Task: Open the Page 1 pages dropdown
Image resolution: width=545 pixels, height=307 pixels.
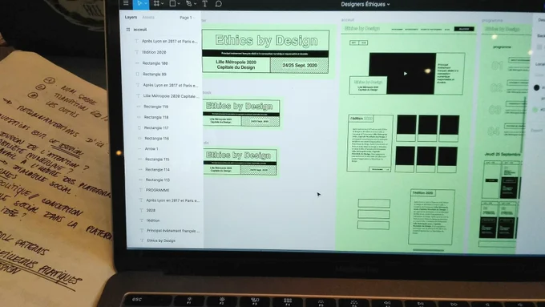Action: point(187,18)
